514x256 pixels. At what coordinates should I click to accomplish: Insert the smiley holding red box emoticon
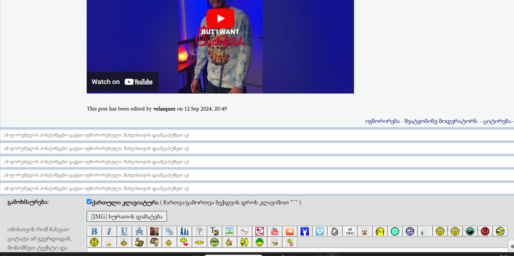[290, 242]
